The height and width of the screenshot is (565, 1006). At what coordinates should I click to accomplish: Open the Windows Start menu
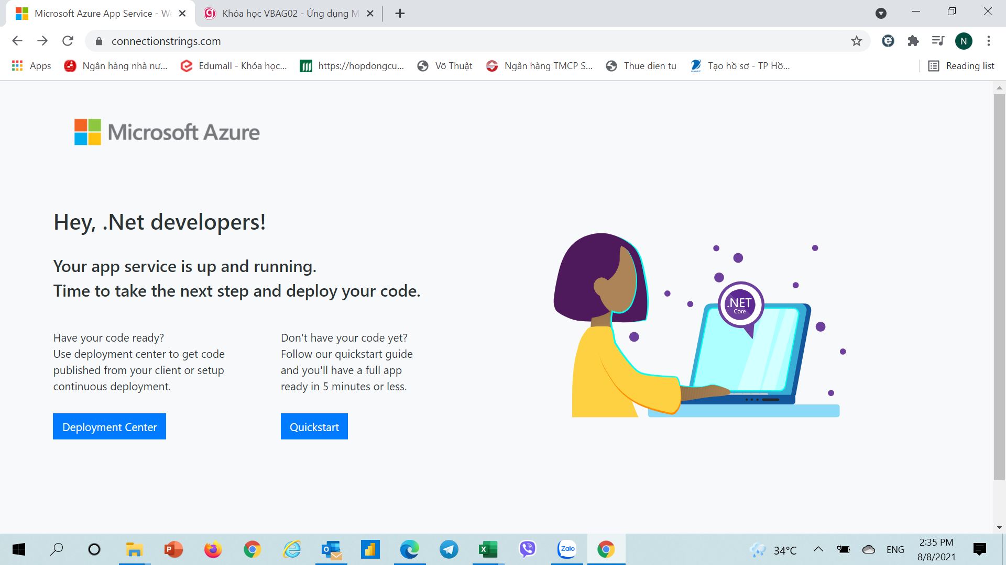tap(19, 549)
